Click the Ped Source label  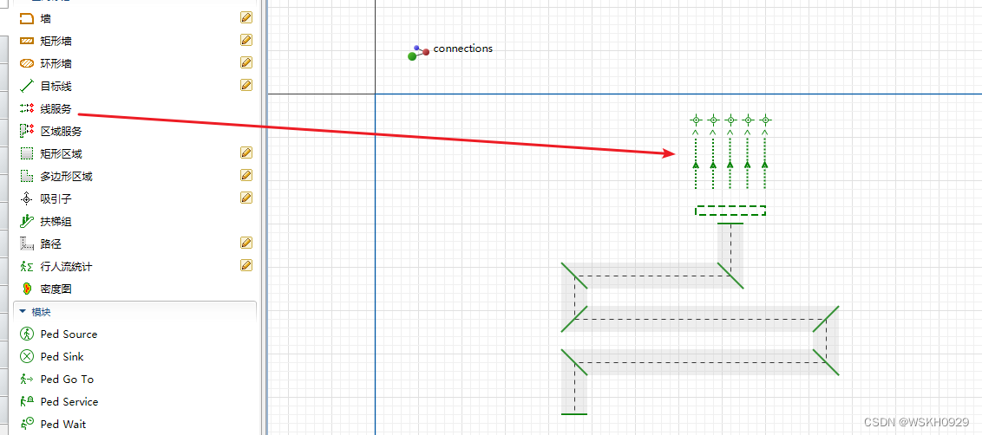tap(69, 334)
